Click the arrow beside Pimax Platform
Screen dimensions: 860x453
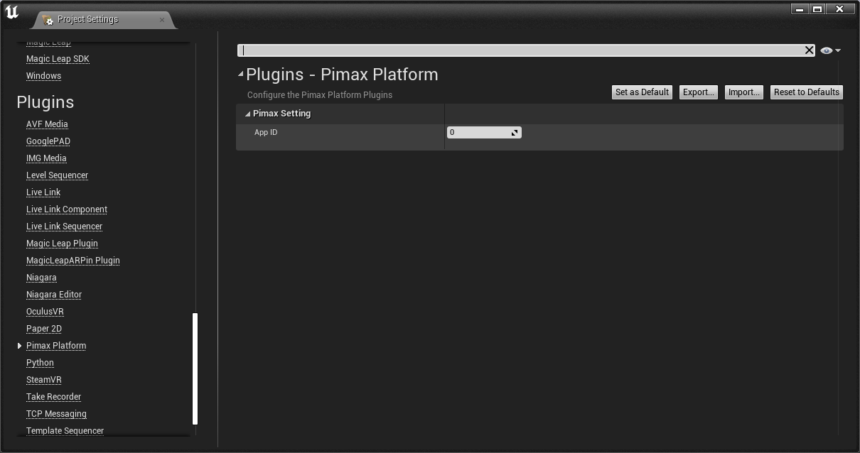tap(19, 346)
